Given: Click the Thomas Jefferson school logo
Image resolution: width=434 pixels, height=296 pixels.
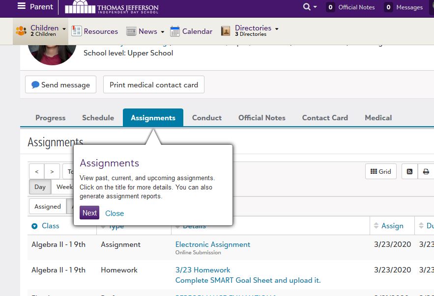Looking at the screenshot, I should (x=112, y=7).
